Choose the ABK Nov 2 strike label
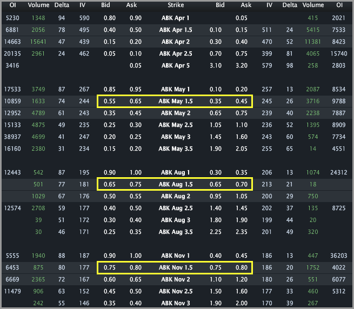 pos(176,279)
